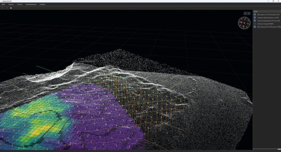Screen dimensions: 281x152
Task: Open the Импорт menu
Action: (11, 4)
